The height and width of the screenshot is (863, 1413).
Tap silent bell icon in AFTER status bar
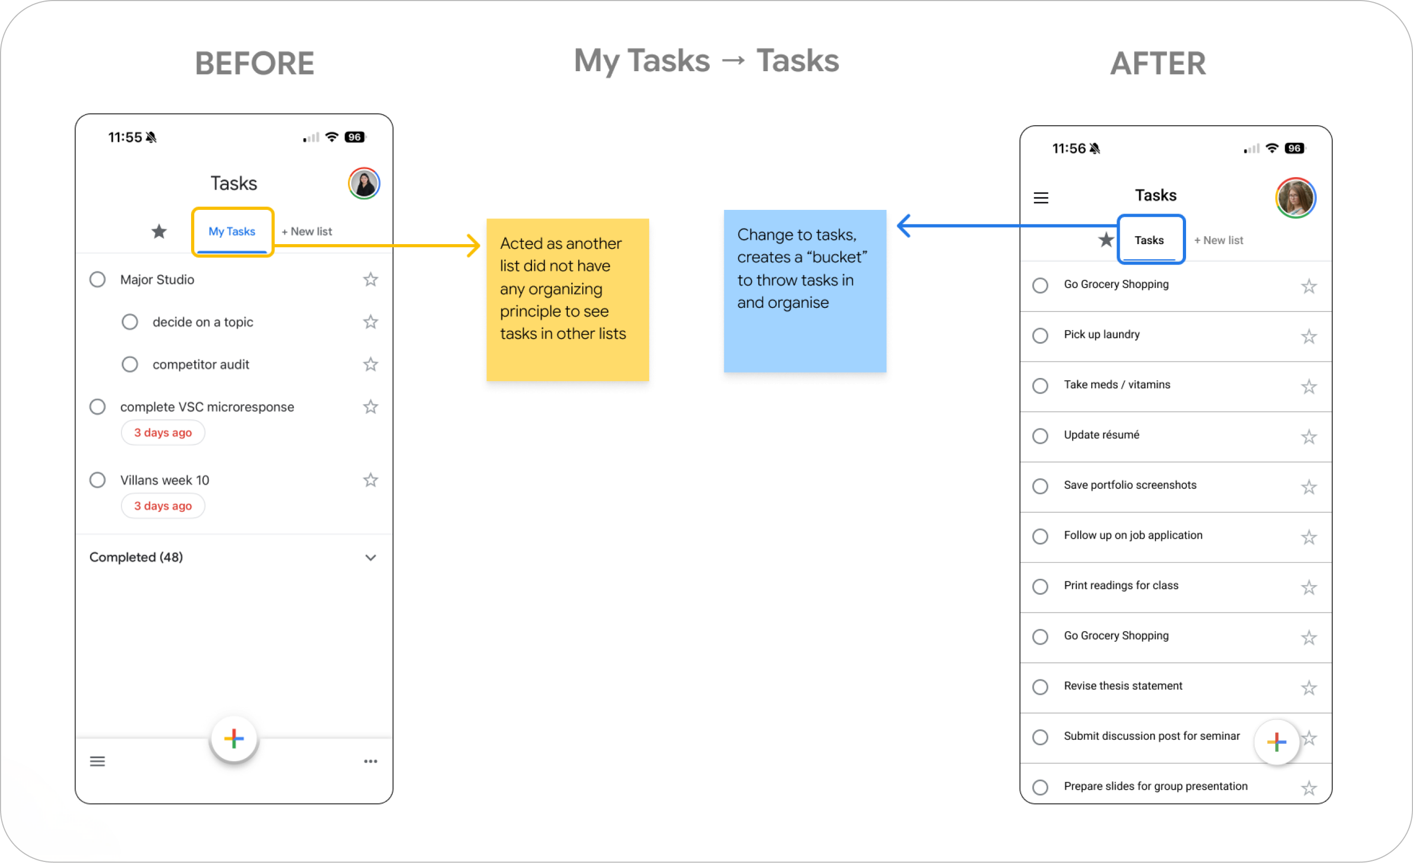(x=1095, y=148)
